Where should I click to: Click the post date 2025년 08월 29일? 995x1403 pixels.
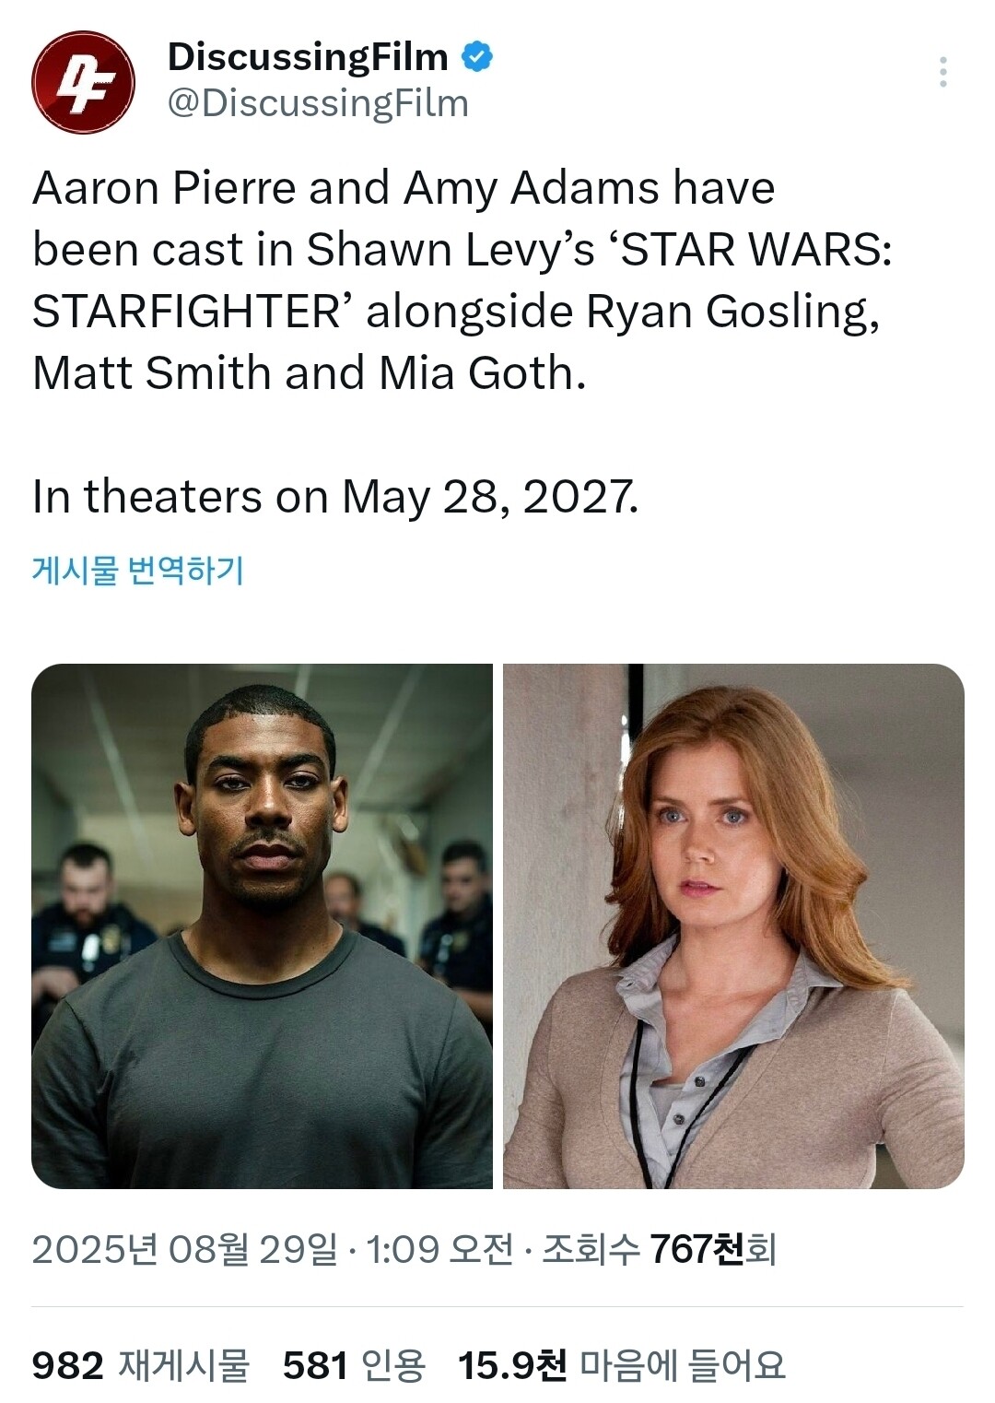pyautogui.click(x=184, y=1250)
